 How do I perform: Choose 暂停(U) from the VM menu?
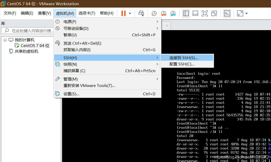(x=107, y=35)
